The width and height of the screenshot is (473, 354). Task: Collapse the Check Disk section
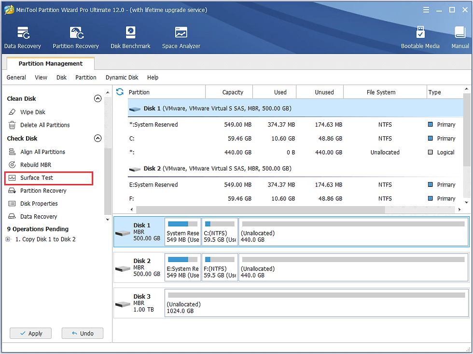[x=97, y=138]
